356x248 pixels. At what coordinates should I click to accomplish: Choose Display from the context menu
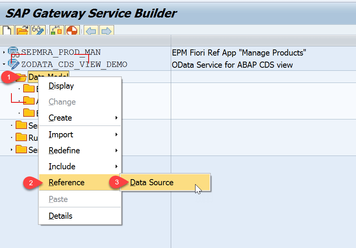click(80, 86)
